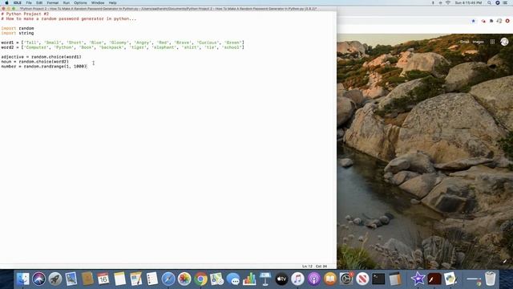Click the Col: 34 status indicator

pyautogui.click(x=321, y=267)
